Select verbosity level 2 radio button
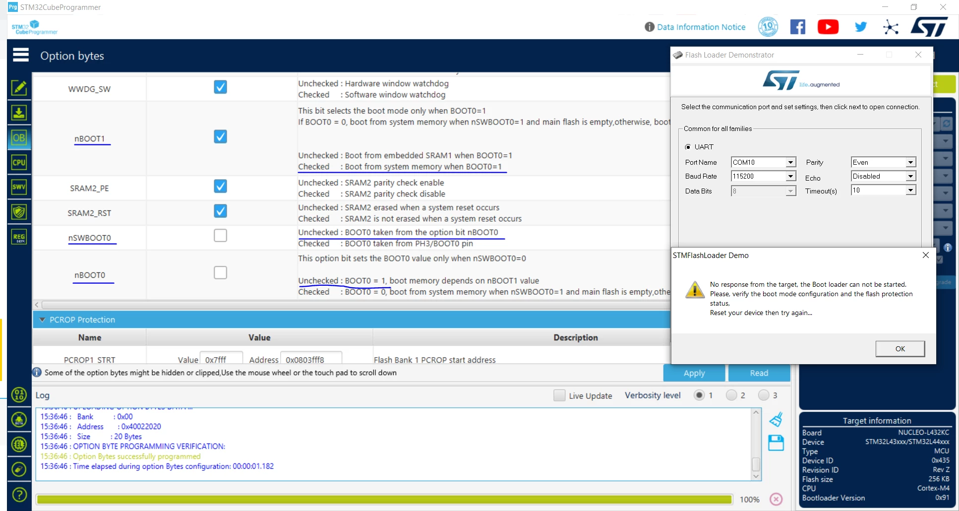 click(731, 395)
